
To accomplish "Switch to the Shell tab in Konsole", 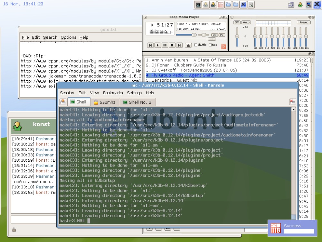I will tap(79, 102).
